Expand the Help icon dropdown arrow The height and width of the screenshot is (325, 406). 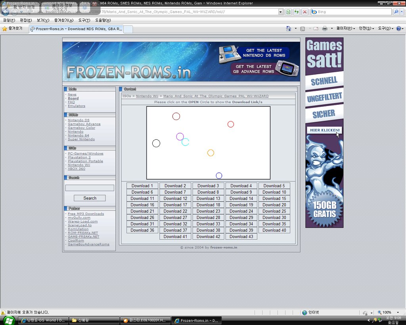tap(403, 29)
